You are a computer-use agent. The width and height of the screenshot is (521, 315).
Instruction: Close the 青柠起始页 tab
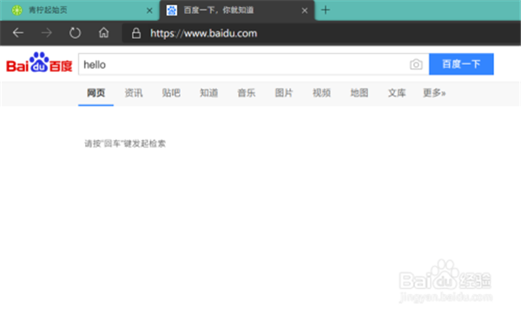pyautogui.click(x=149, y=10)
